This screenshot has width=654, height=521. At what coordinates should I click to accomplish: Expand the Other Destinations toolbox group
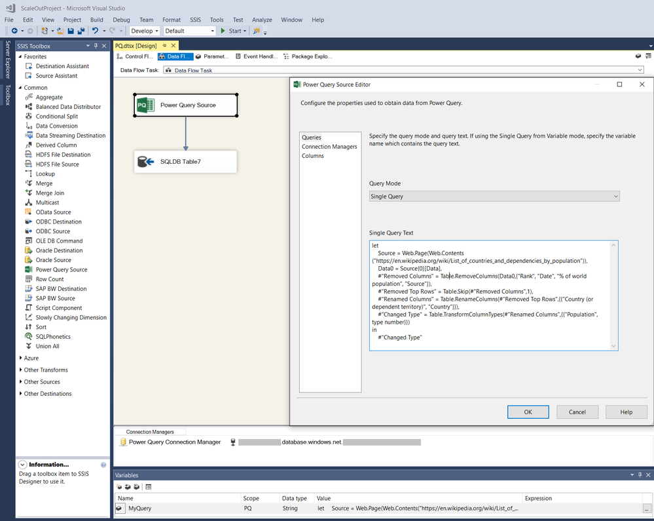pos(20,394)
